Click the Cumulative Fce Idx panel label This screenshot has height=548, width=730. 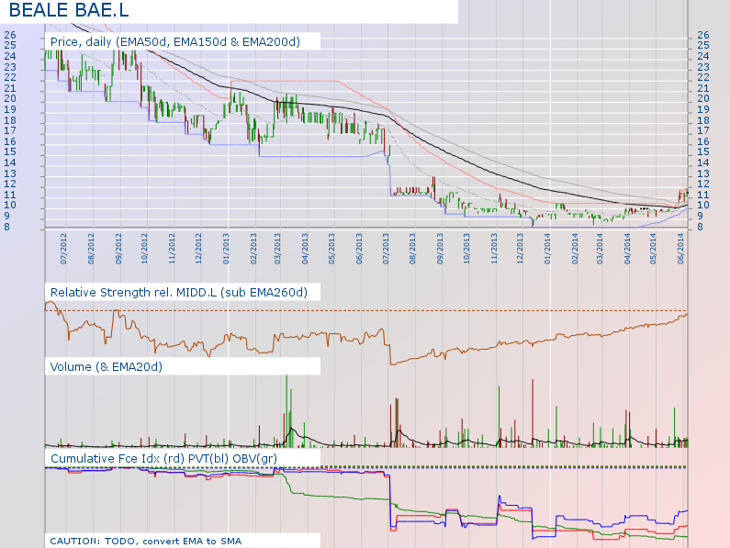click(163, 457)
